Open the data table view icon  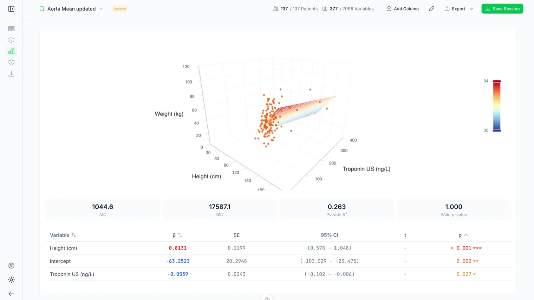pyautogui.click(x=11, y=28)
